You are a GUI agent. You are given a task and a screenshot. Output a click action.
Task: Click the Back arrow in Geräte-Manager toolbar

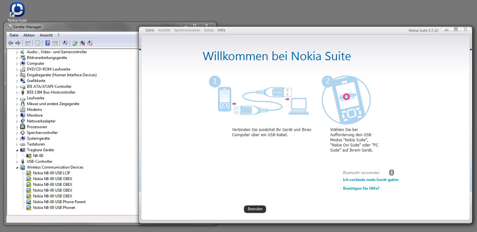coord(11,43)
